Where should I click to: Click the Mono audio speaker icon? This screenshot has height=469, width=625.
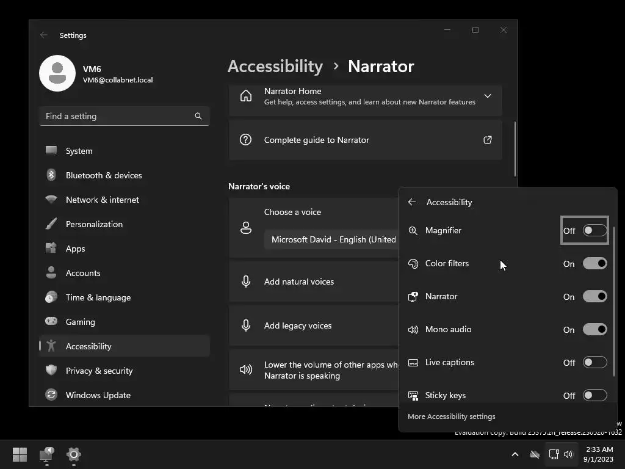[x=413, y=329]
